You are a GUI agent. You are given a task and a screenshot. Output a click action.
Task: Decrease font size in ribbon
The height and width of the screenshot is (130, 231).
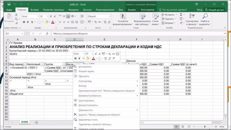tap(55, 16)
